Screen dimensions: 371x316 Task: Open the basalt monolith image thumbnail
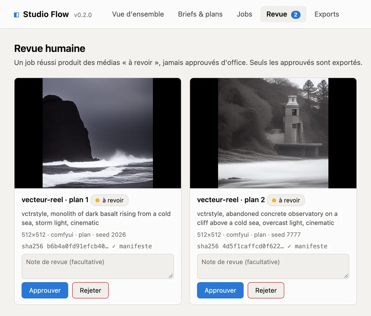(98, 133)
